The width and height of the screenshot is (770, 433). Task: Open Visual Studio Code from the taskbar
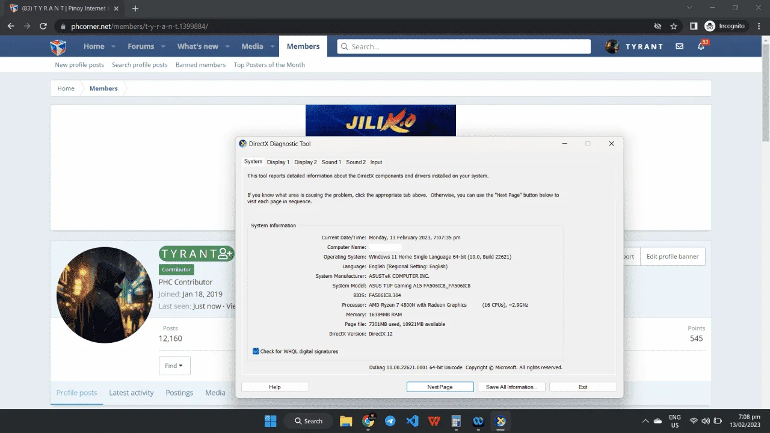click(x=412, y=421)
